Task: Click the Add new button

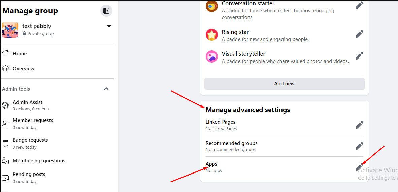Action: pyautogui.click(x=284, y=84)
